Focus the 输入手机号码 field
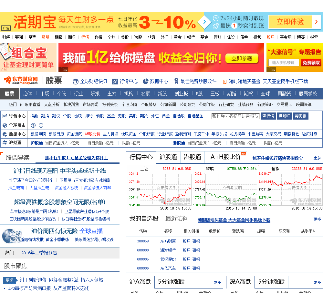 [284, 63]
